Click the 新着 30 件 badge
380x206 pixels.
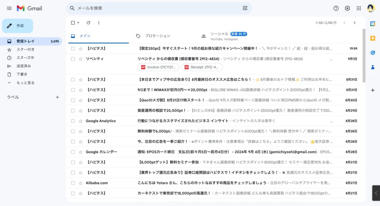click(x=239, y=34)
